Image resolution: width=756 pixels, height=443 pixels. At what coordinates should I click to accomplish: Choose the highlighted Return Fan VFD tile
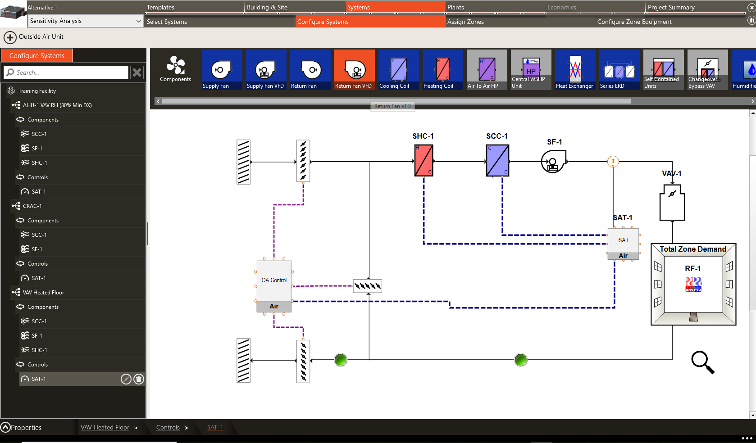point(354,70)
